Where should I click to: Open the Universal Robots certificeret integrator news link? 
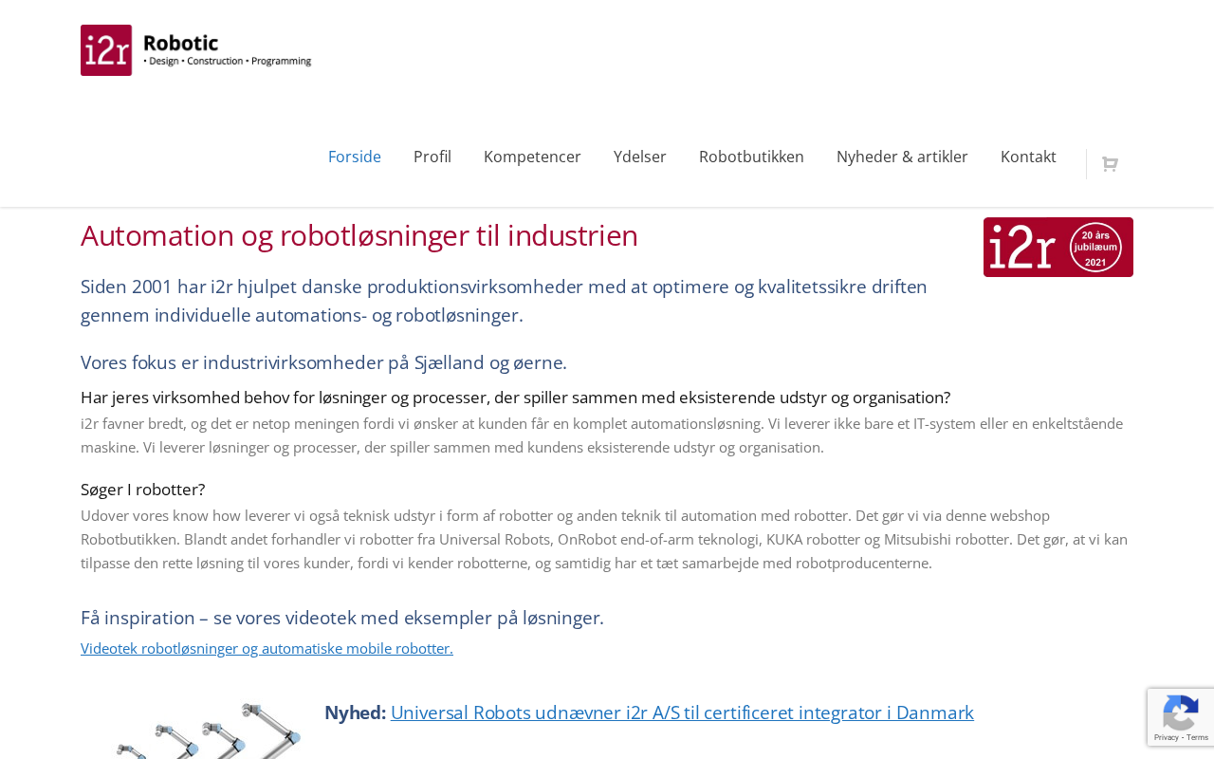click(682, 713)
